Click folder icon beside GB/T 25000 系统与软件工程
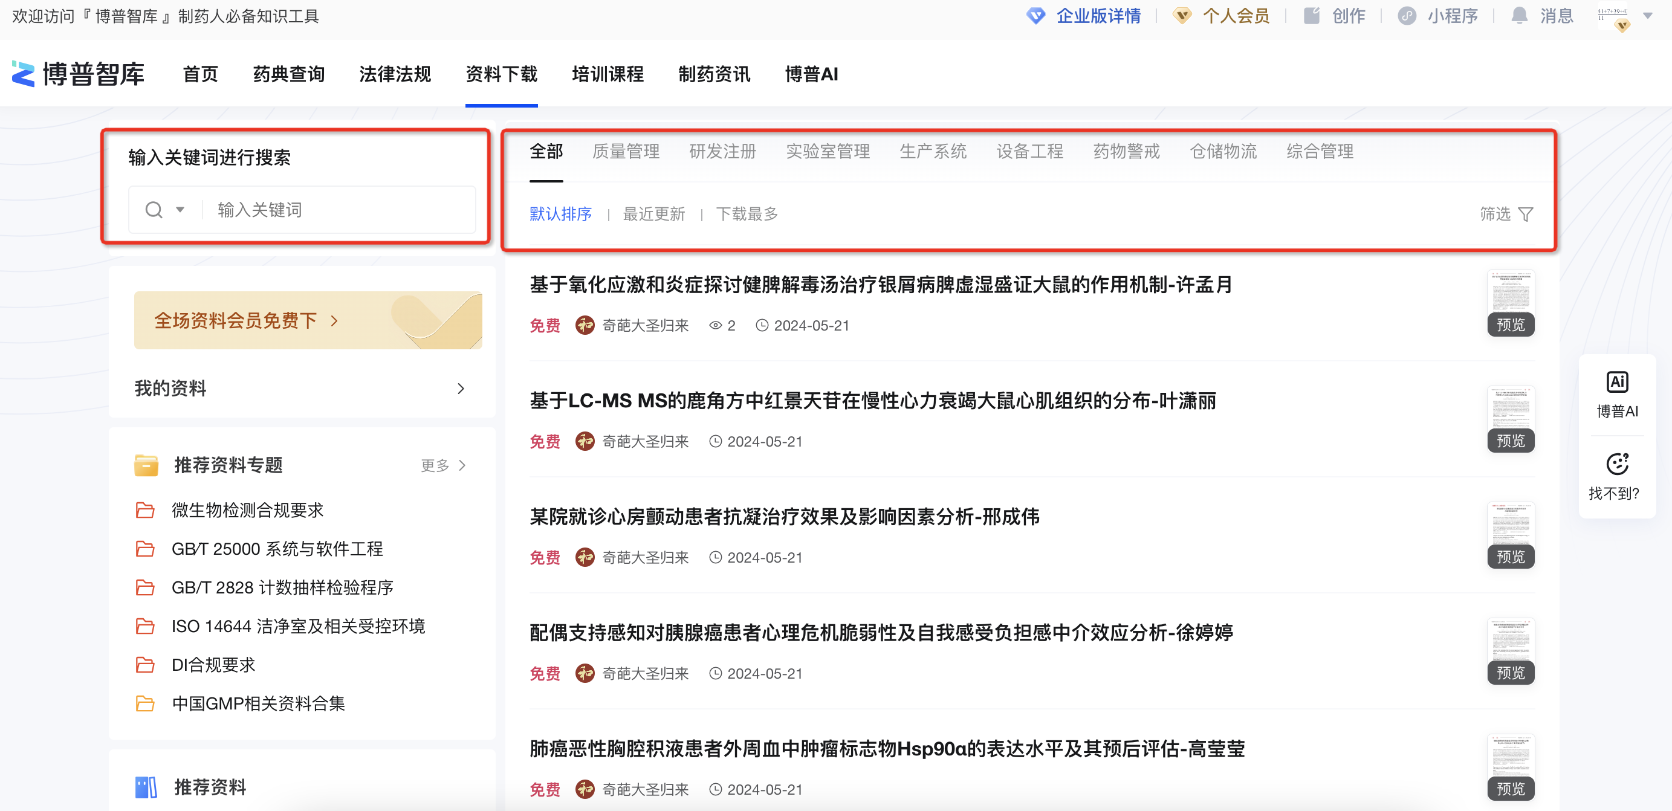This screenshot has width=1672, height=811. pos(144,549)
